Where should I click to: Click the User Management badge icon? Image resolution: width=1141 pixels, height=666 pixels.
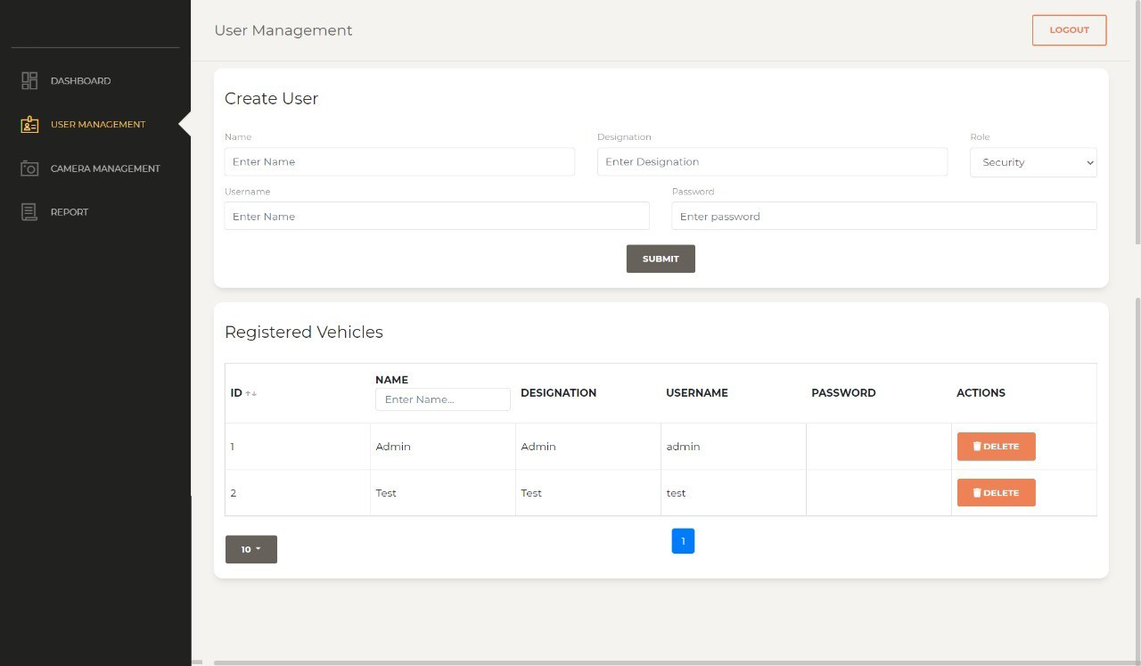coord(29,125)
